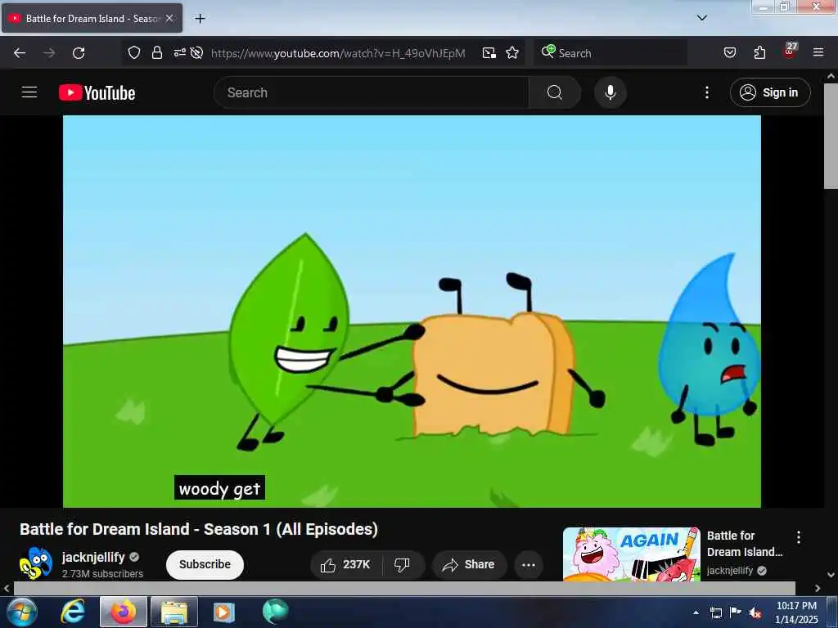Click the Sign in button
This screenshot has height=628, width=838.
[x=770, y=92]
